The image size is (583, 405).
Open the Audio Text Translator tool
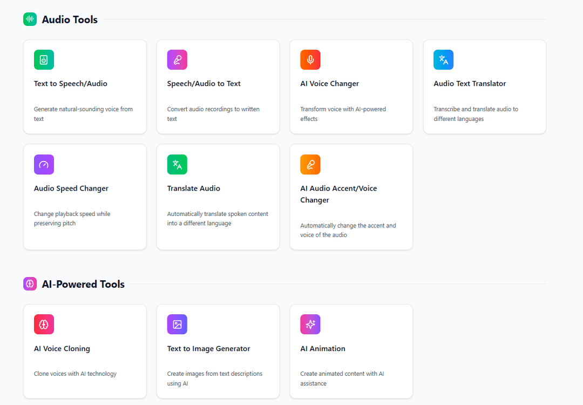[484, 86]
